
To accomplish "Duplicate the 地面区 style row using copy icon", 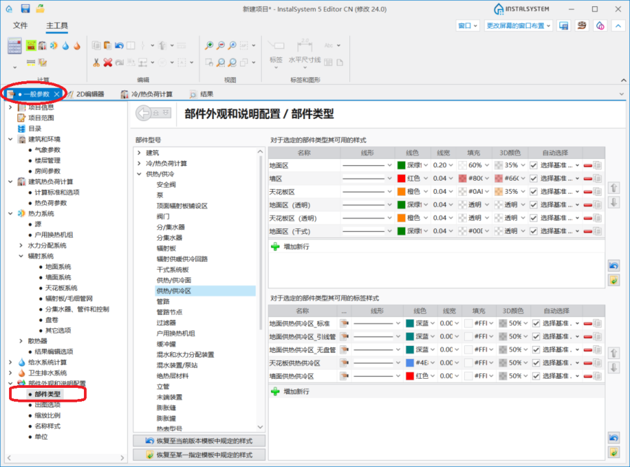I will tap(598, 165).
